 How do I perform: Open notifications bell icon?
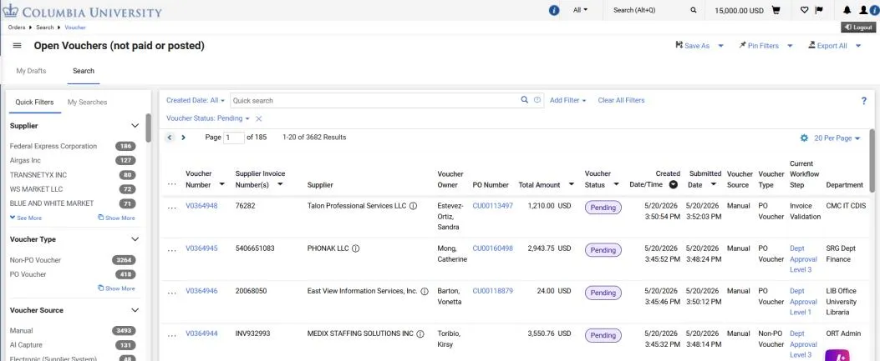(x=847, y=10)
